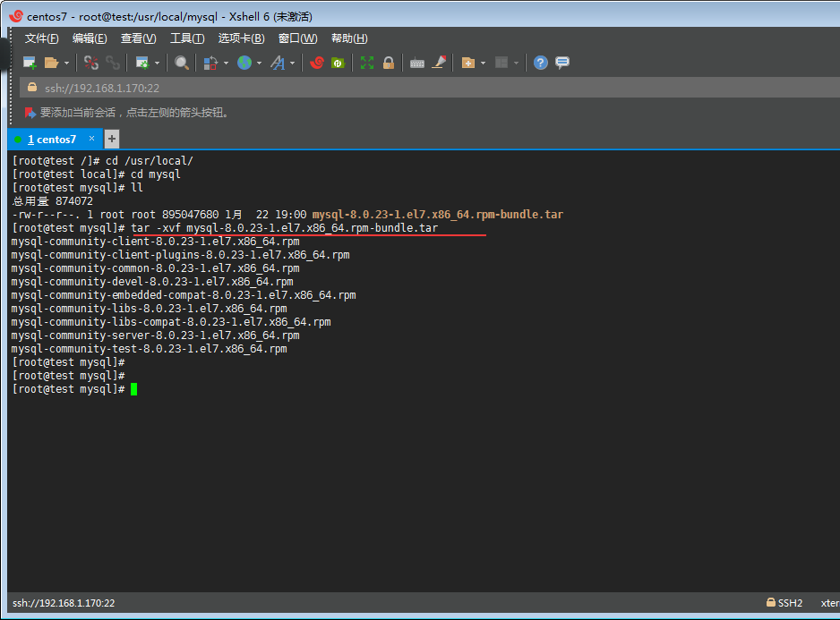Viewport: 840px width, 620px height.
Task: Open the 工具(T) menu
Action: click(x=187, y=38)
